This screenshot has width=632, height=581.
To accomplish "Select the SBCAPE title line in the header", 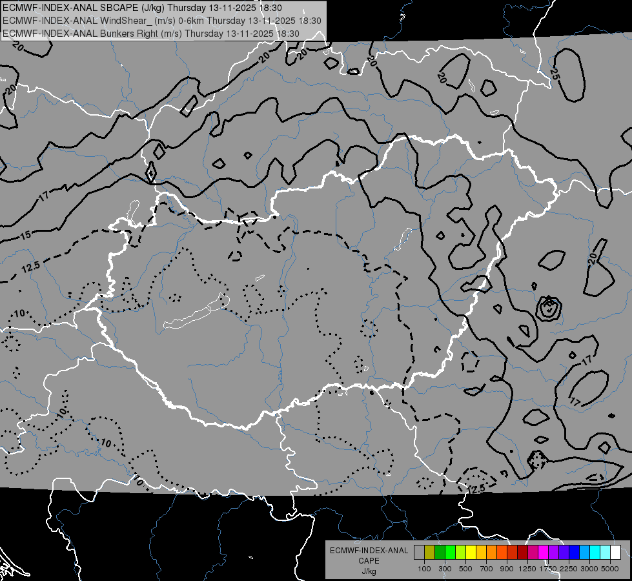I will pyautogui.click(x=142, y=8).
